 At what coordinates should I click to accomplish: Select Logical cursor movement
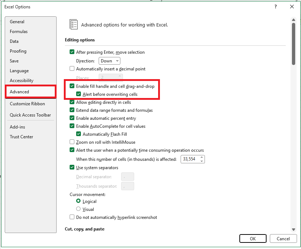pos(78,201)
